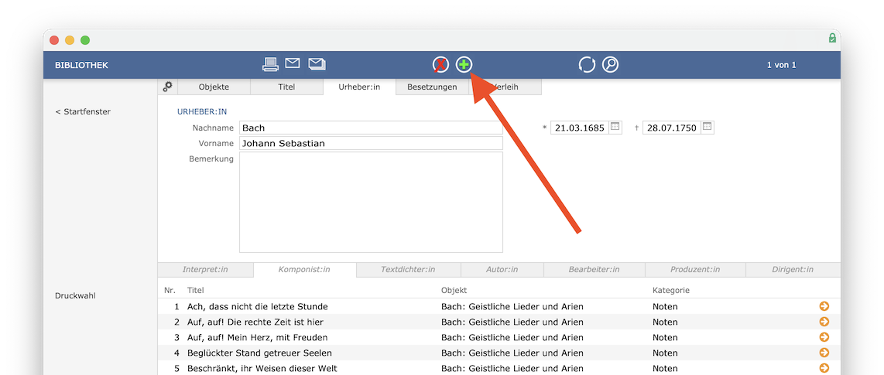884x375 pixels.
Task: Switch to the Objekte tab
Action: click(x=214, y=87)
